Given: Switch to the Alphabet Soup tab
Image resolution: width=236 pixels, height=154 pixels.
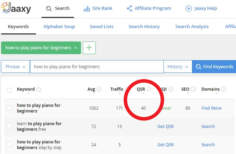Looking at the screenshot, I should [x=59, y=27].
